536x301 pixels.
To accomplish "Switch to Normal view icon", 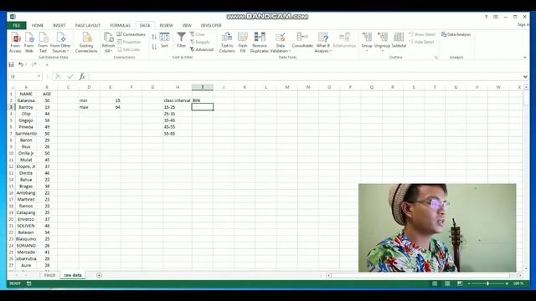I will [x=435, y=283].
